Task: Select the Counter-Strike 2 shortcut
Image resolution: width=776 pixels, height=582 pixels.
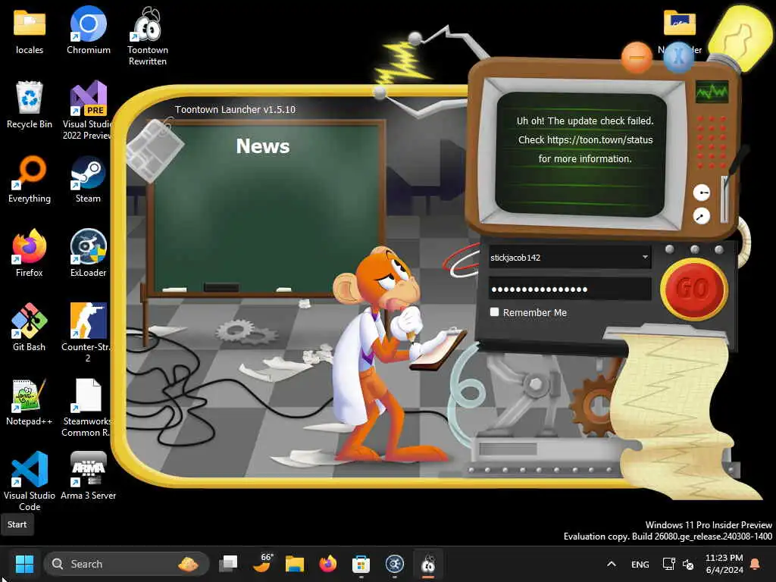Action: click(88, 333)
